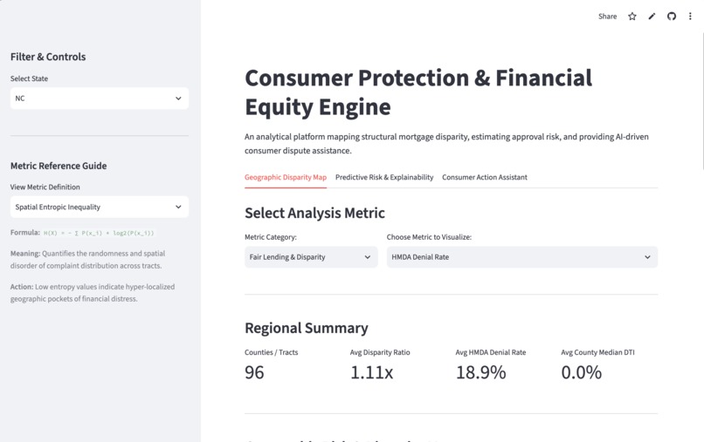The width and height of the screenshot is (704, 442).
Task: Open the Metric Category dropdown
Action: click(x=311, y=257)
